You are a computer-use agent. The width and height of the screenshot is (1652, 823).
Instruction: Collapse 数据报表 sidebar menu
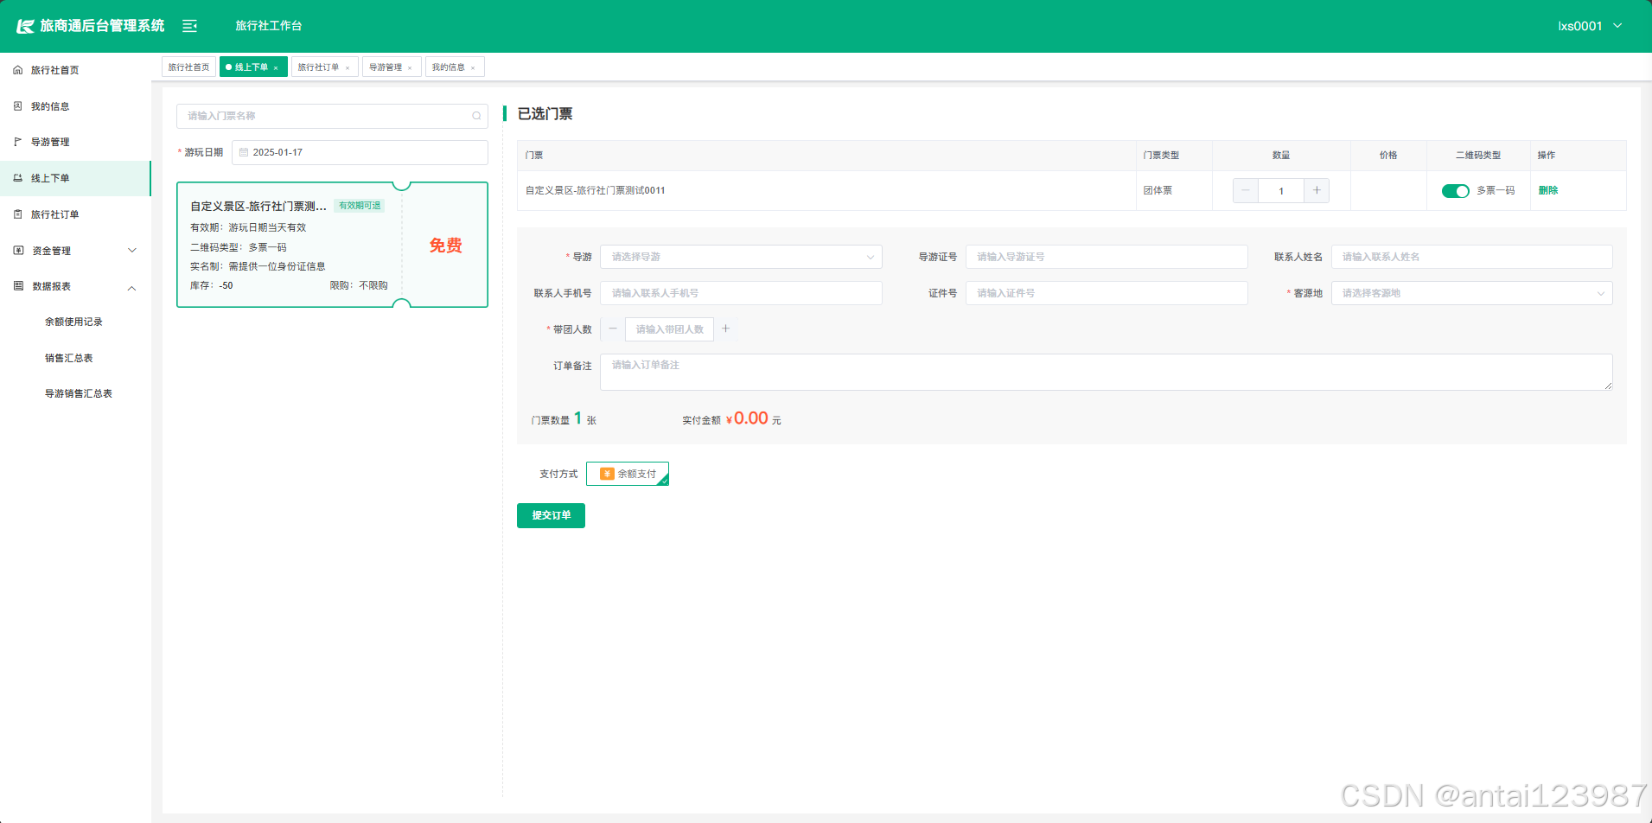(75, 286)
